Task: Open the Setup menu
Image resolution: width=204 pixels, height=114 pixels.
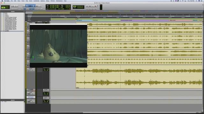Action: (x=47, y=1)
